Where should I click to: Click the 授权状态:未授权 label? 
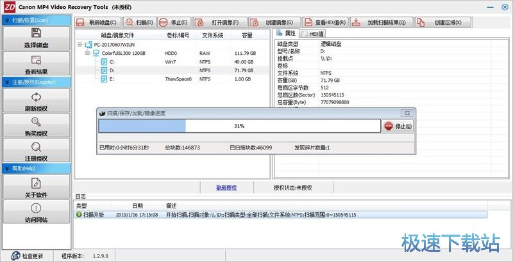coord(293,188)
